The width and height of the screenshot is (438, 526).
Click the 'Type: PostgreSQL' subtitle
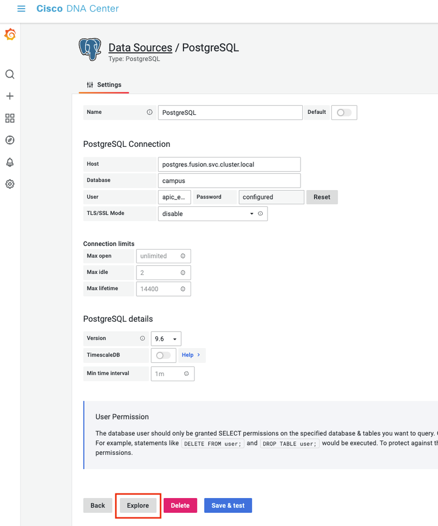click(x=134, y=59)
